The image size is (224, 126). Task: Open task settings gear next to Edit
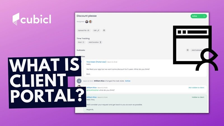(104, 30)
